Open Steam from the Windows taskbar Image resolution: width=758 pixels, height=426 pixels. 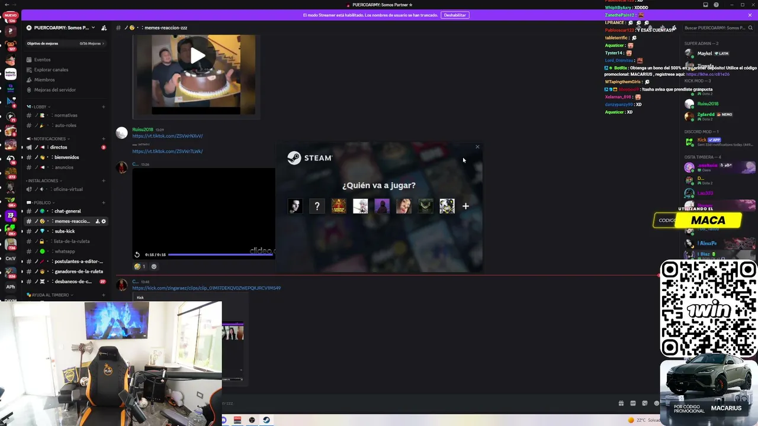pyautogui.click(x=266, y=420)
